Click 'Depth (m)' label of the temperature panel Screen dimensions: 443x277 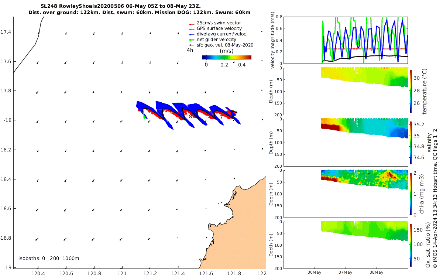(x=272, y=91)
